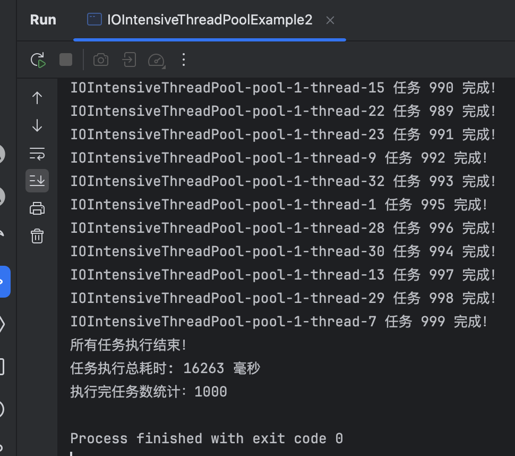Viewport: 515px width, 456px height.
Task: Click the 所有任务执行结束! line
Action: pos(128,345)
